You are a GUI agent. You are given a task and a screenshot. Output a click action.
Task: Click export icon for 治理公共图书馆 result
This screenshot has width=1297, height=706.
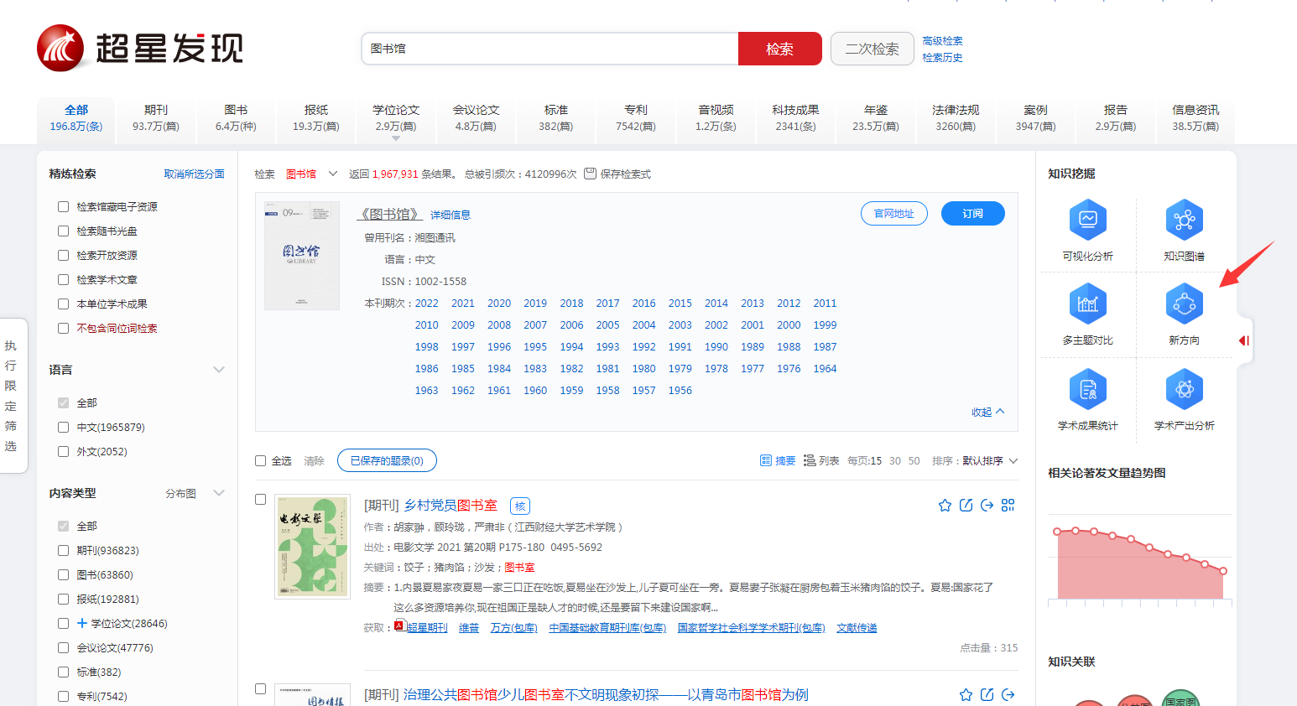point(987,694)
